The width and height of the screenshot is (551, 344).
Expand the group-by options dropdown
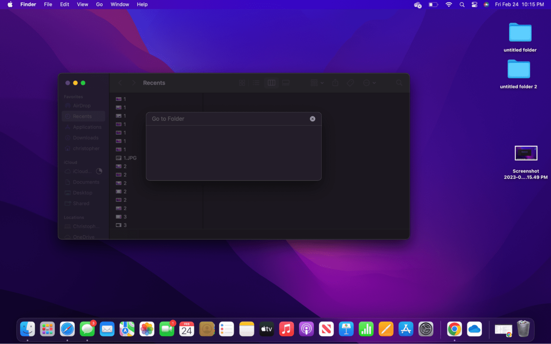pyautogui.click(x=316, y=82)
